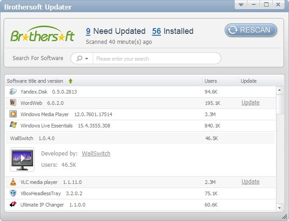Click the magnifier search icon

[x=80, y=59]
